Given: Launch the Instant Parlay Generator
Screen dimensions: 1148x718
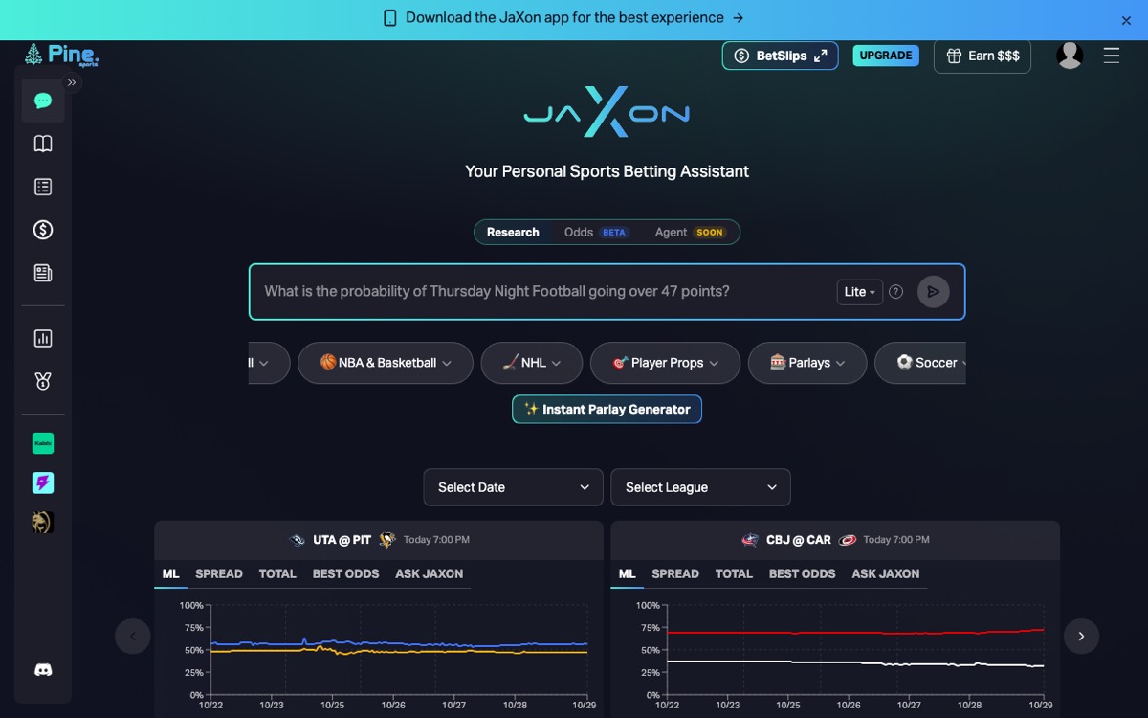Looking at the screenshot, I should point(607,409).
